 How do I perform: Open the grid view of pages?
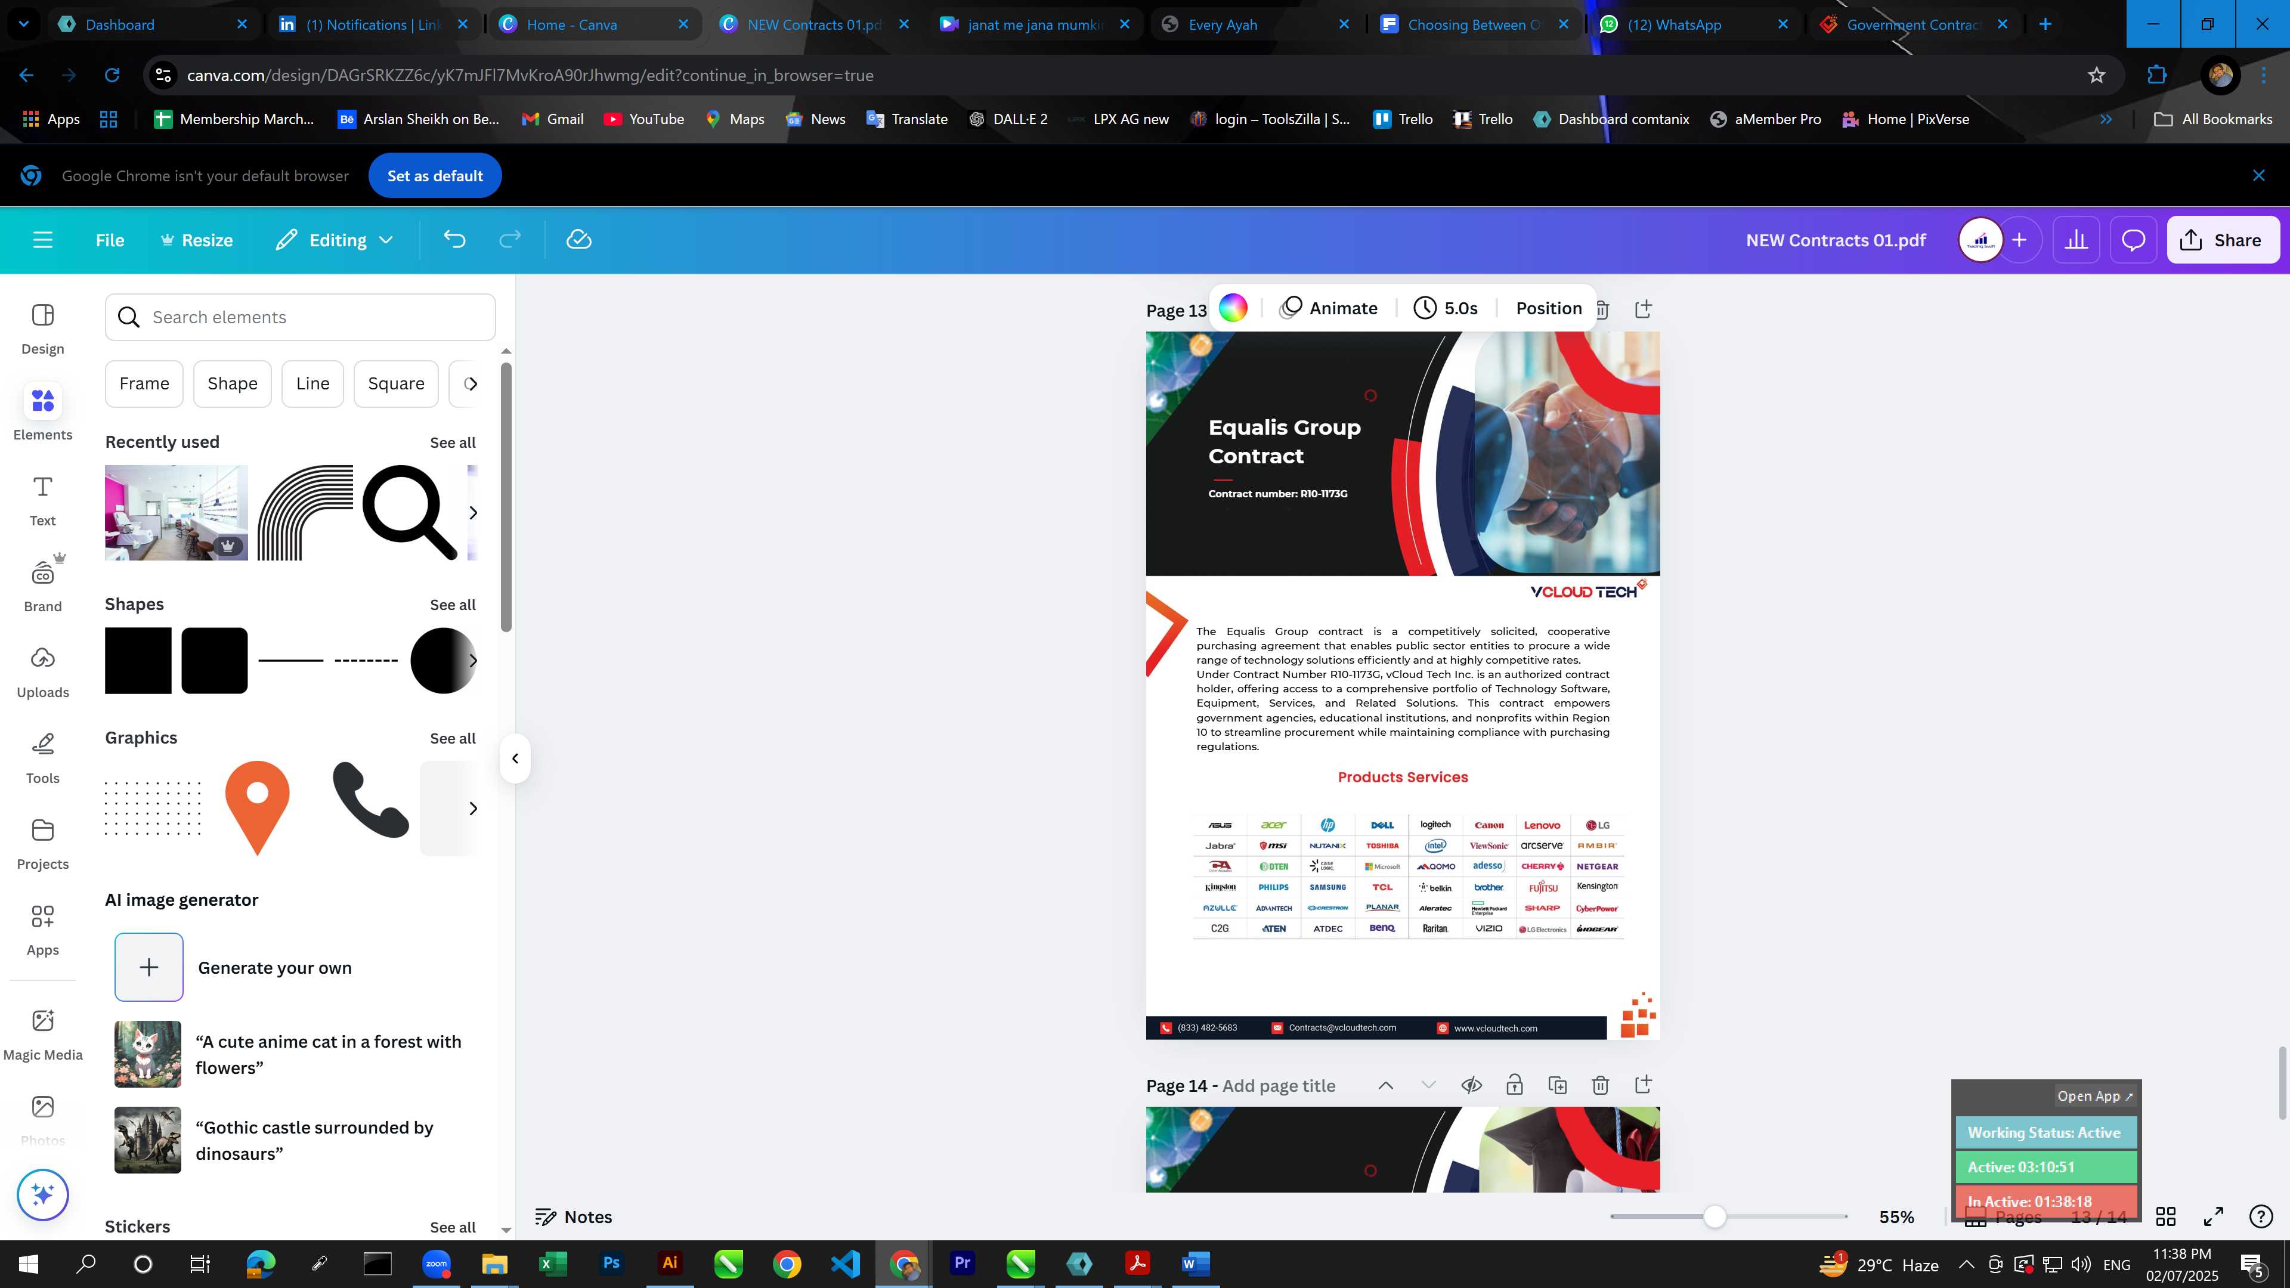click(x=2167, y=1217)
